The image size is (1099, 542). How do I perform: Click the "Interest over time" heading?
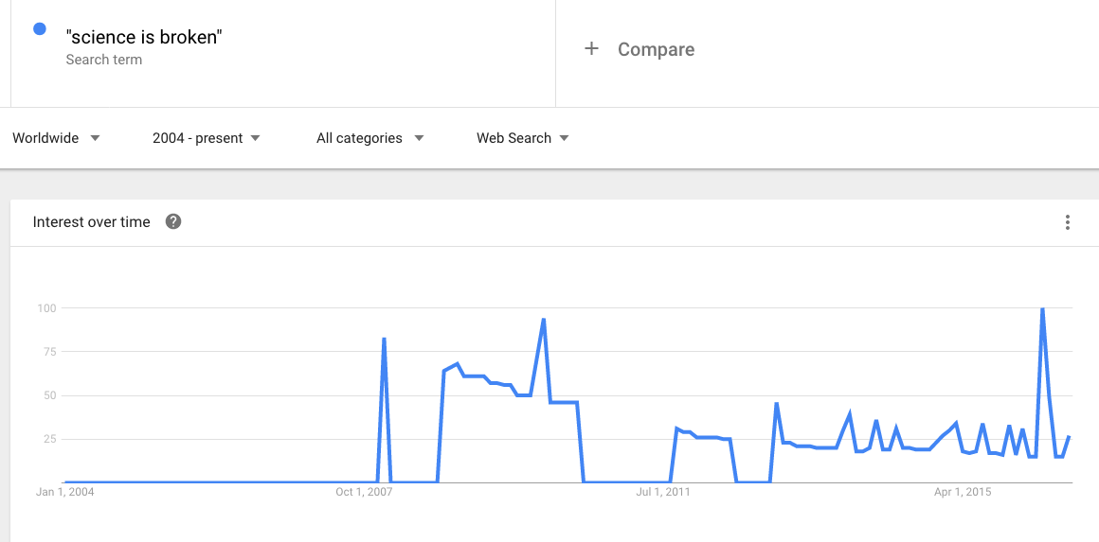92,222
